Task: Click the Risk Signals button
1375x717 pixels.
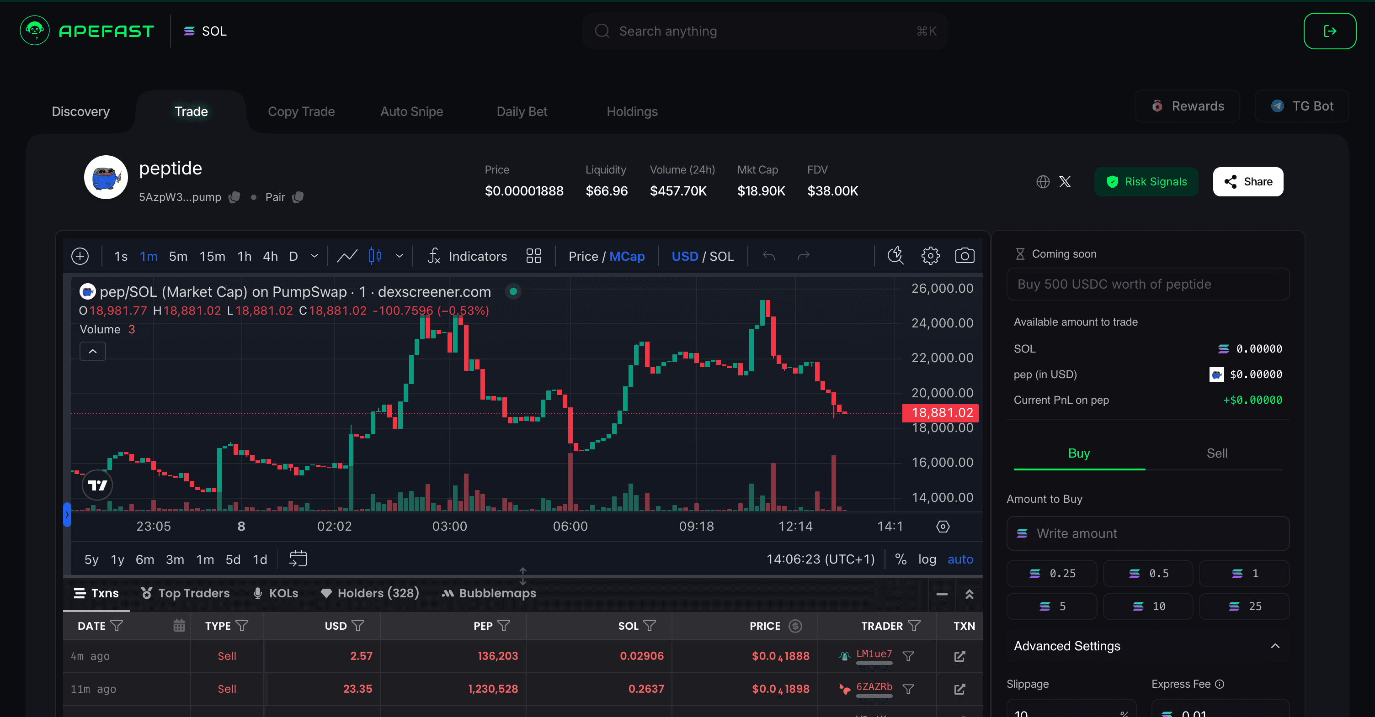Action: [1146, 182]
